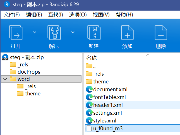Click the New archive (新建) icon
Image resolution: width=180 pixels, height=135 pixels.
[93, 33]
